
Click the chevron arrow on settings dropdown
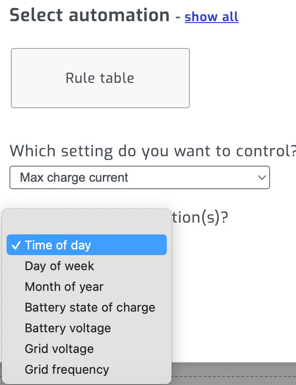262,178
